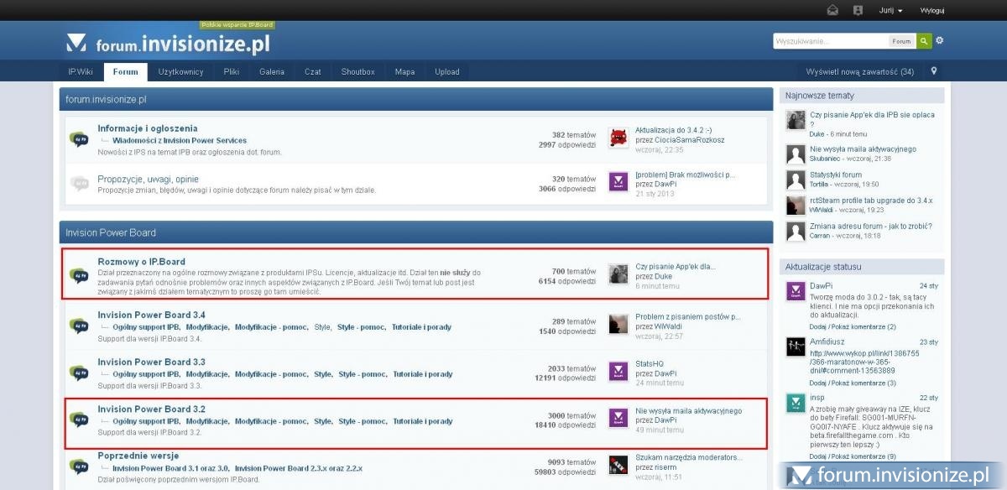
Task: Click unread icon for Informacje i ogłoszenia
Action: click(80, 138)
